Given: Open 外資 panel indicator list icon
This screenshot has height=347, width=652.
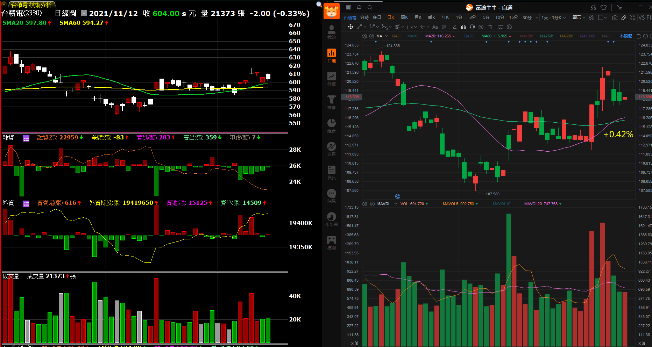Looking at the screenshot, I should 26,203.
